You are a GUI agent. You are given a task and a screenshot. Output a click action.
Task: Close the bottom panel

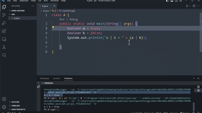point(198,78)
